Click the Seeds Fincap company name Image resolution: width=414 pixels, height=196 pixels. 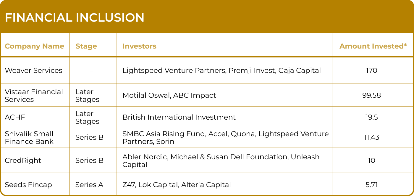tap(28, 185)
